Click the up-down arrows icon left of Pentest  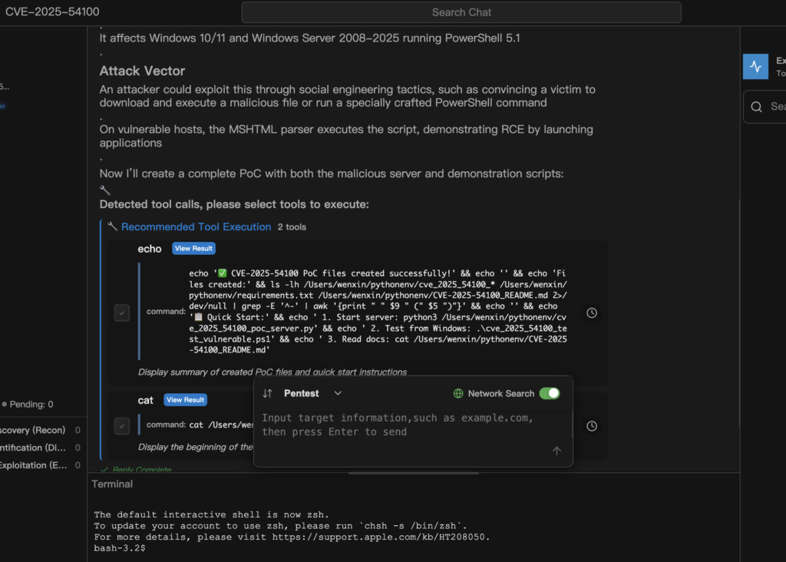point(267,393)
